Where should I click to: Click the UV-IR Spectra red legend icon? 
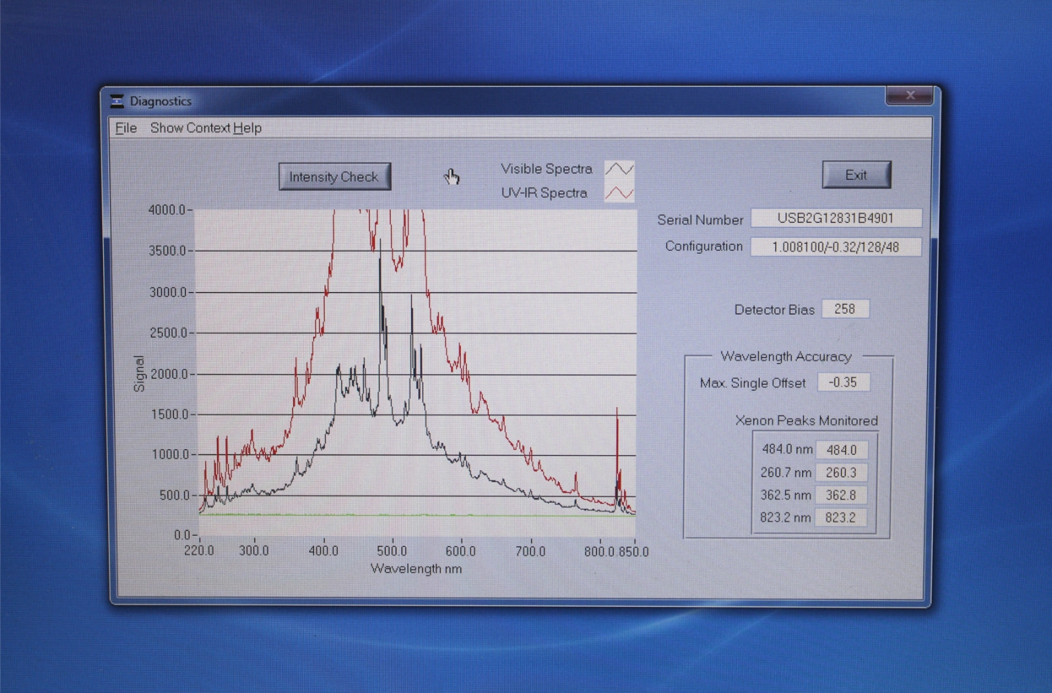click(x=619, y=193)
